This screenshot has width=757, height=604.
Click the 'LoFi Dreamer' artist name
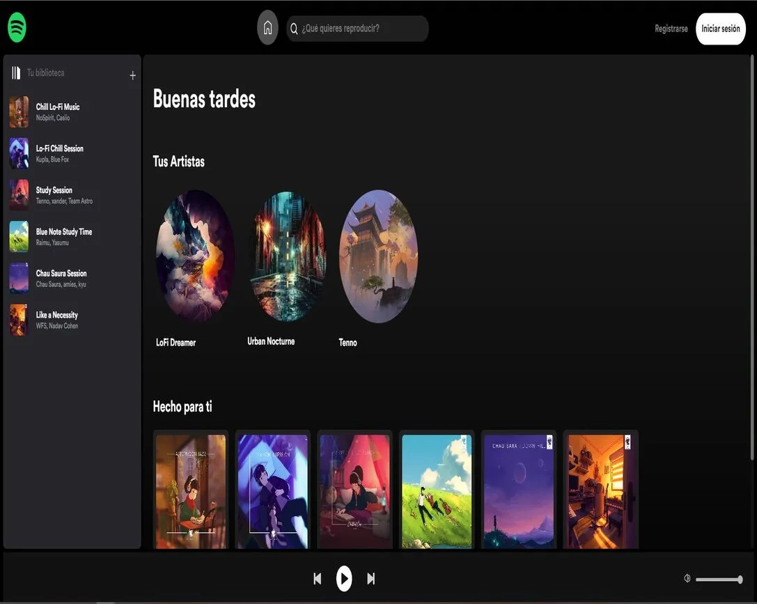pyautogui.click(x=175, y=342)
